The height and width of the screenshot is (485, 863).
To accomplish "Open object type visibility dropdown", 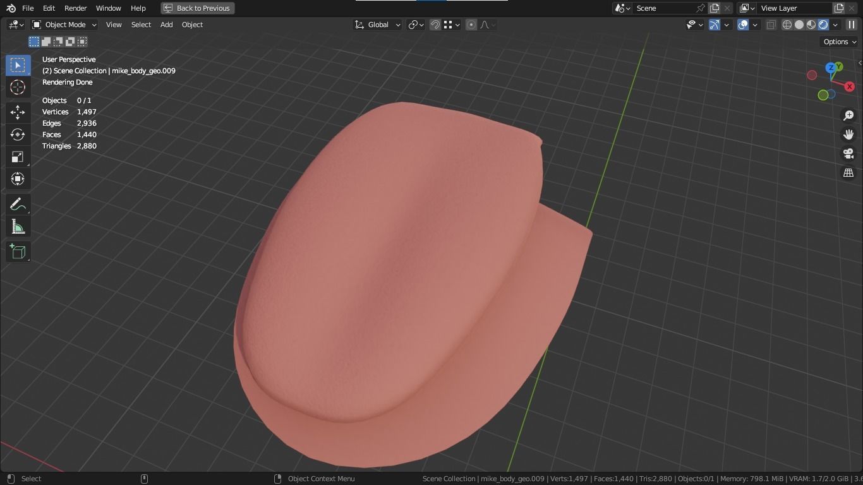I will 695,25.
